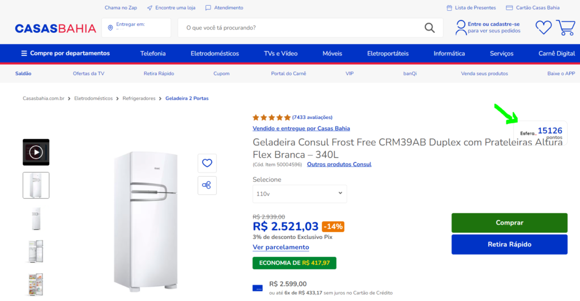The width and height of the screenshot is (580, 301).
Task: Click the search magnifier icon
Action: pos(430,28)
